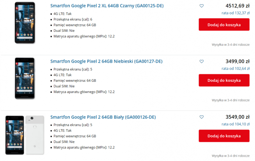Screen dimensions: 255x161
Task: Click the Pixel 2 Niebieski phone thumbnail
Action: (25, 78)
